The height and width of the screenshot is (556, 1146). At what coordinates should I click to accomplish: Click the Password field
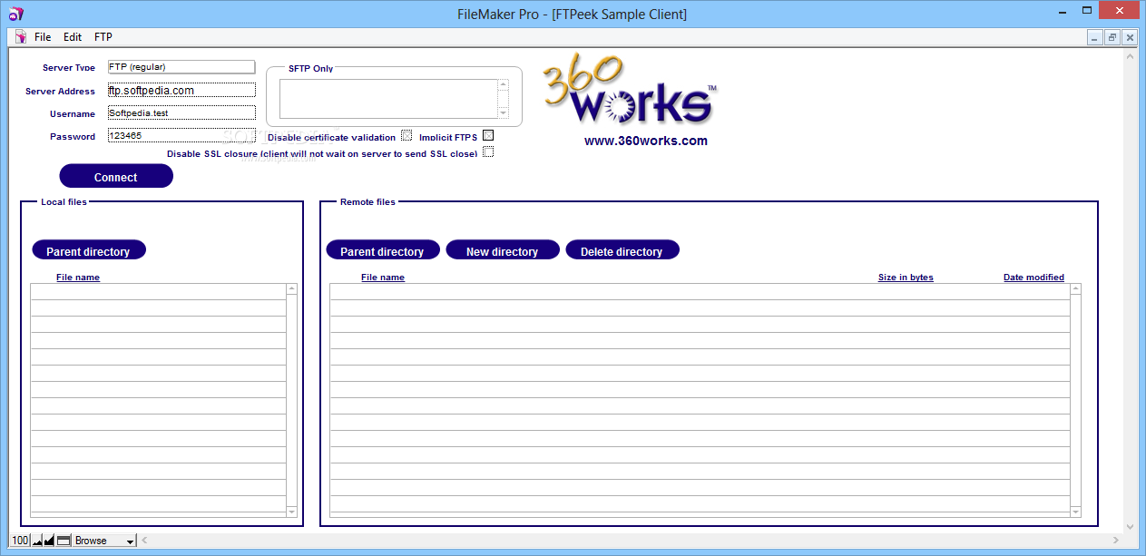181,135
